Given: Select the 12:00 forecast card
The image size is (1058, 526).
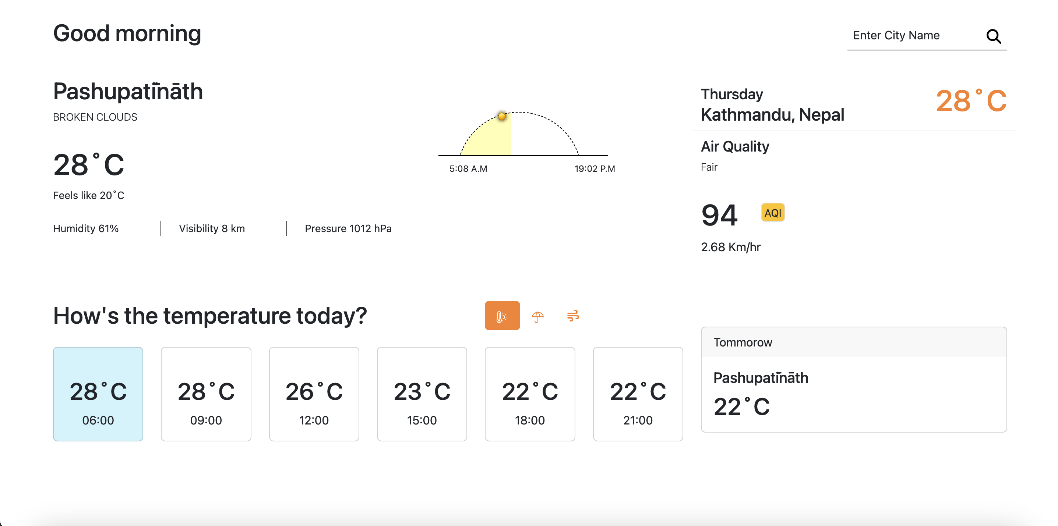Looking at the screenshot, I should (x=314, y=394).
